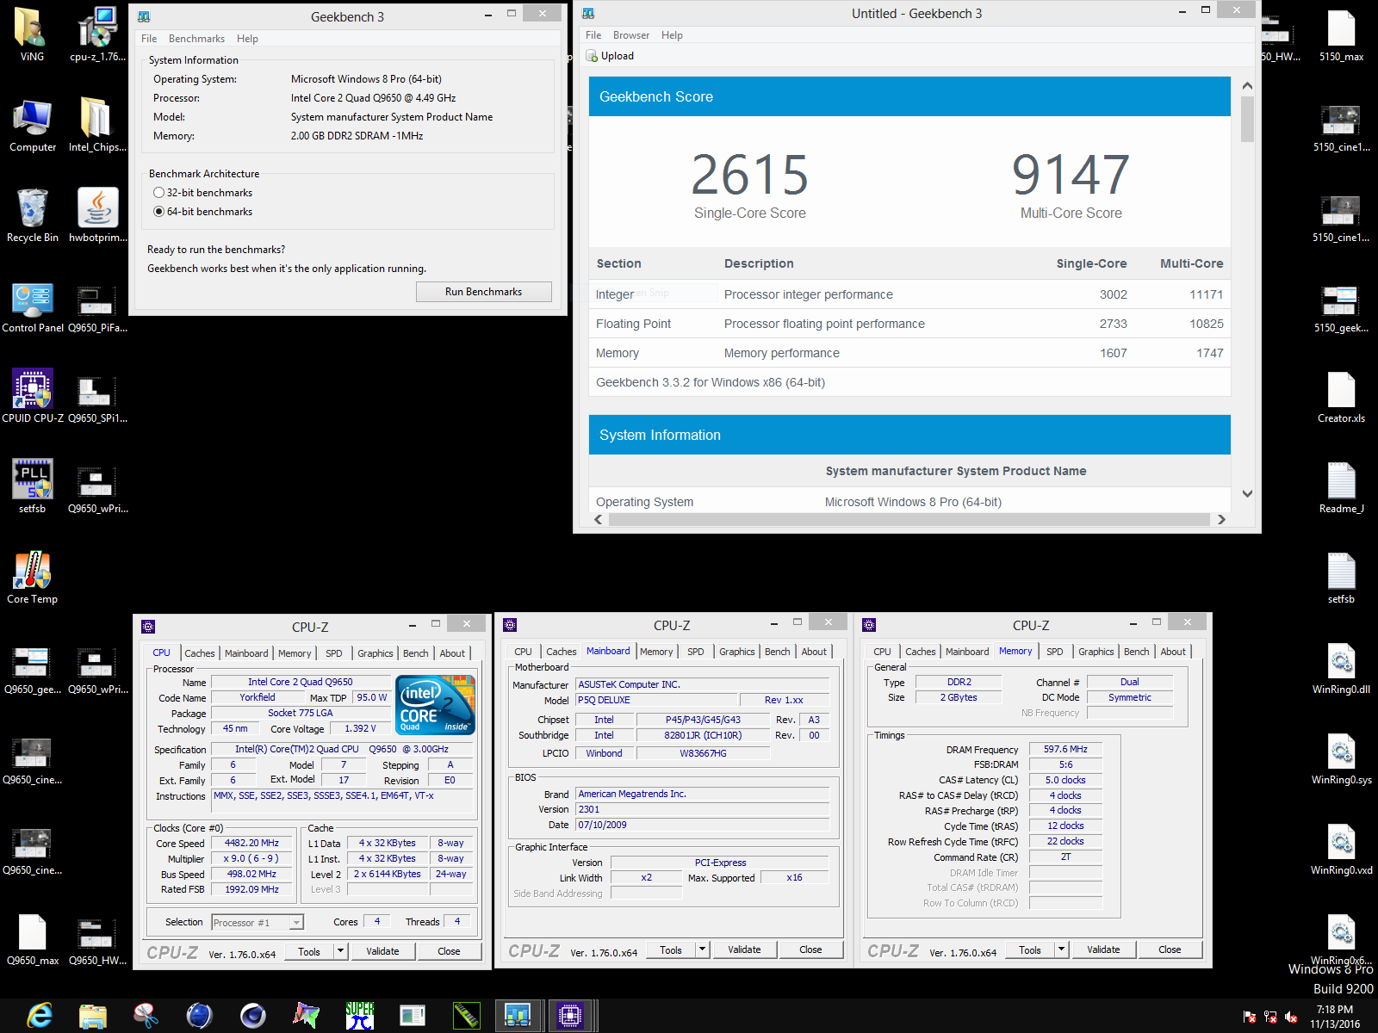Image resolution: width=1378 pixels, height=1033 pixels.
Task: Open WinRing0.sys file icon
Action: (x=1341, y=758)
